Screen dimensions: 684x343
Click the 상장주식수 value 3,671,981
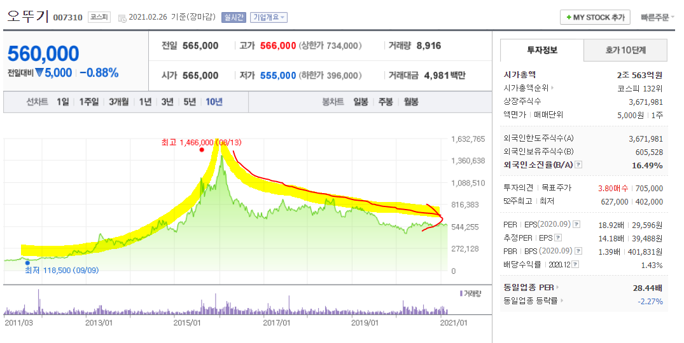(646, 102)
